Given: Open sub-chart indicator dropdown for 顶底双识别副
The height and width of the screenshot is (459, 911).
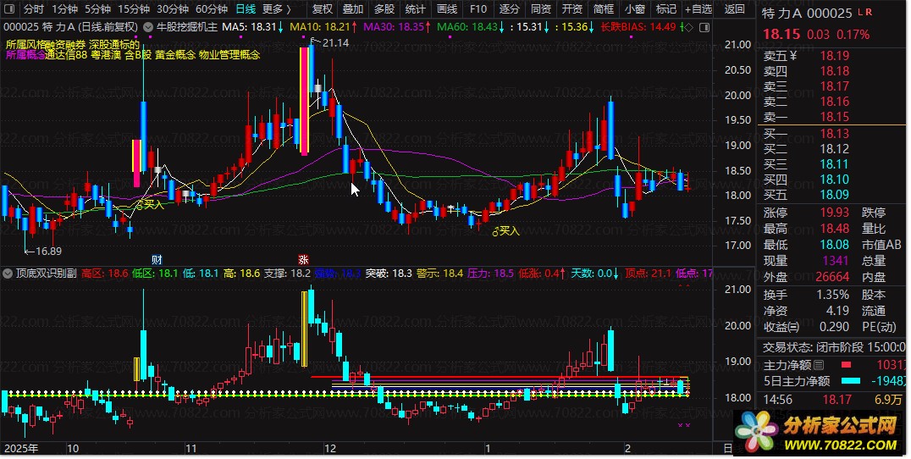Looking at the screenshot, I should click(9, 274).
